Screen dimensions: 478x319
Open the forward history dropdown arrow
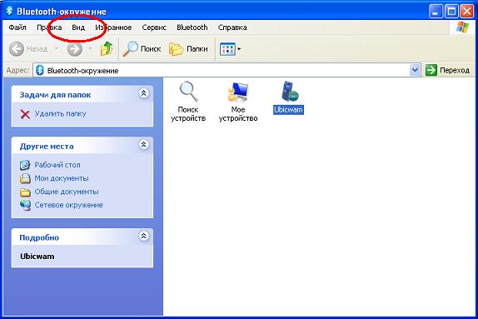90,49
